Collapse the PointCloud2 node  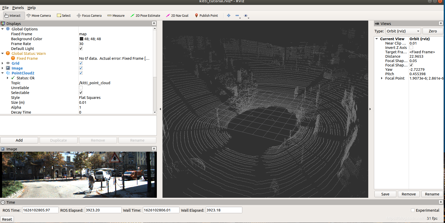pos(3,73)
